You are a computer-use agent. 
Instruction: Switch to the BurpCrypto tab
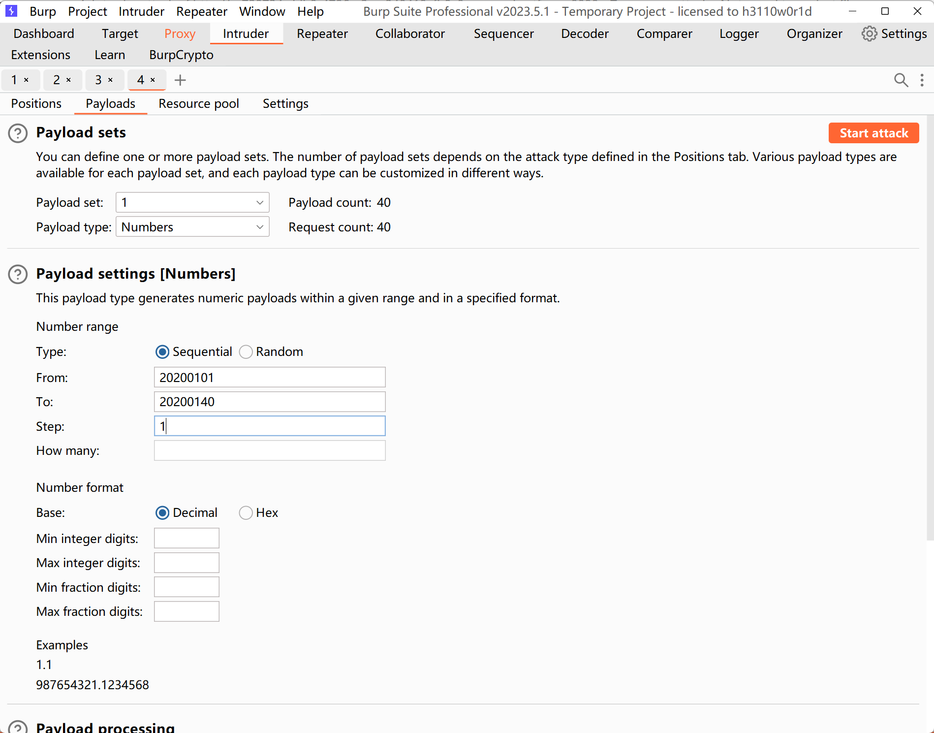click(x=181, y=55)
